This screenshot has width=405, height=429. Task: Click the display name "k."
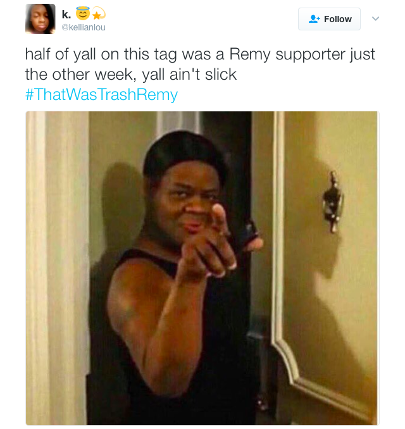[66, 15]
